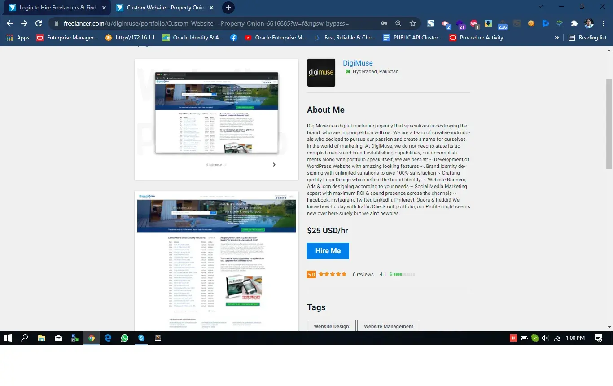Click the Hire Me button
This screenshot has width=613, height=386.
point(328,251)
